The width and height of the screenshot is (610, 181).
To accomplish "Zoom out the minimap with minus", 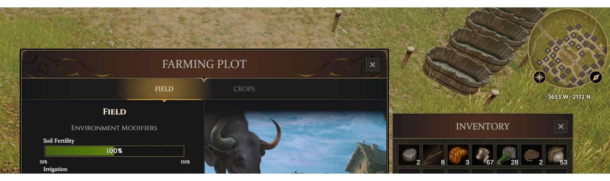I will point(601,53).
